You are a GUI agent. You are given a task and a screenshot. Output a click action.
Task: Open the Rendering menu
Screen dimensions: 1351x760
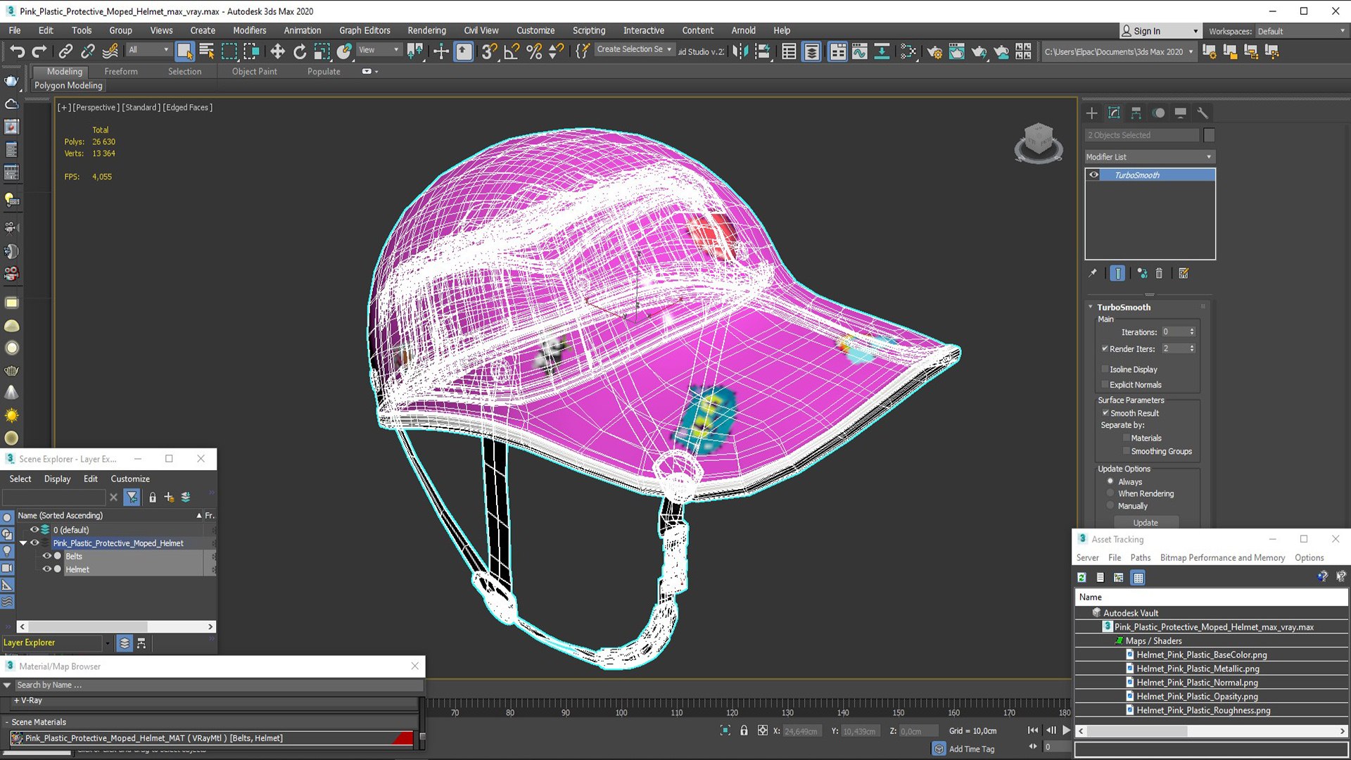(426, 30)
